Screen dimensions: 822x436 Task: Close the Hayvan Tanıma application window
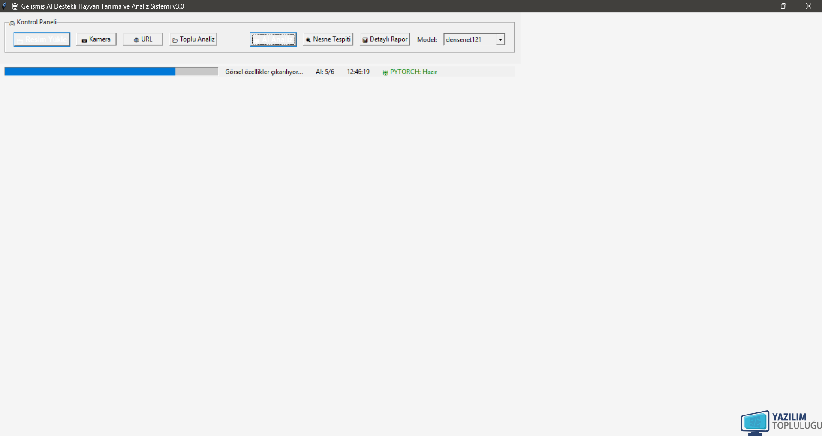[x=808, y=6]
